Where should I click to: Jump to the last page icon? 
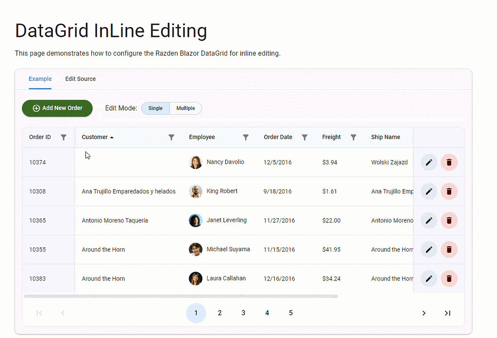coord(447,313)
